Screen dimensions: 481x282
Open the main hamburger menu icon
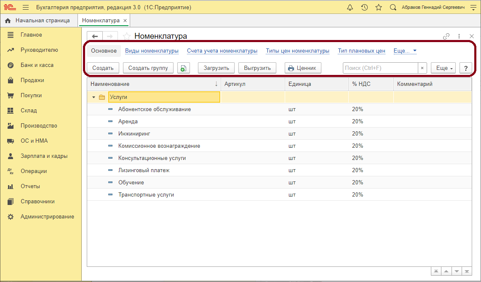(x=26, y=8)
